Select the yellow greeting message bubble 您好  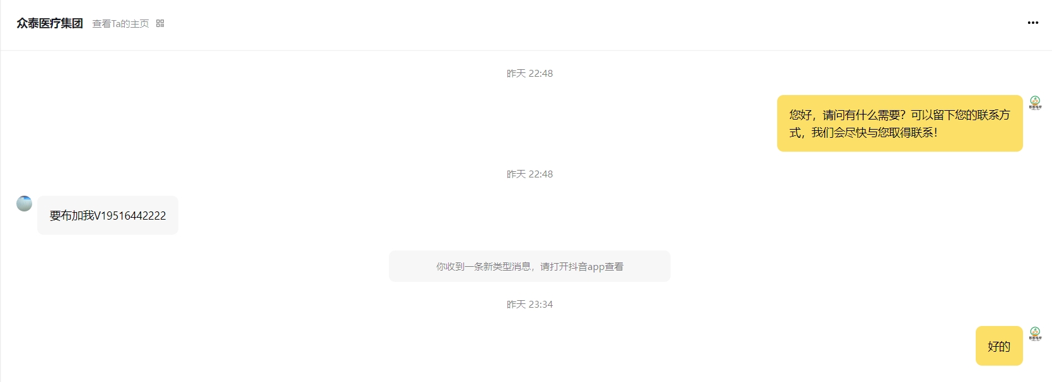(899, 123)
